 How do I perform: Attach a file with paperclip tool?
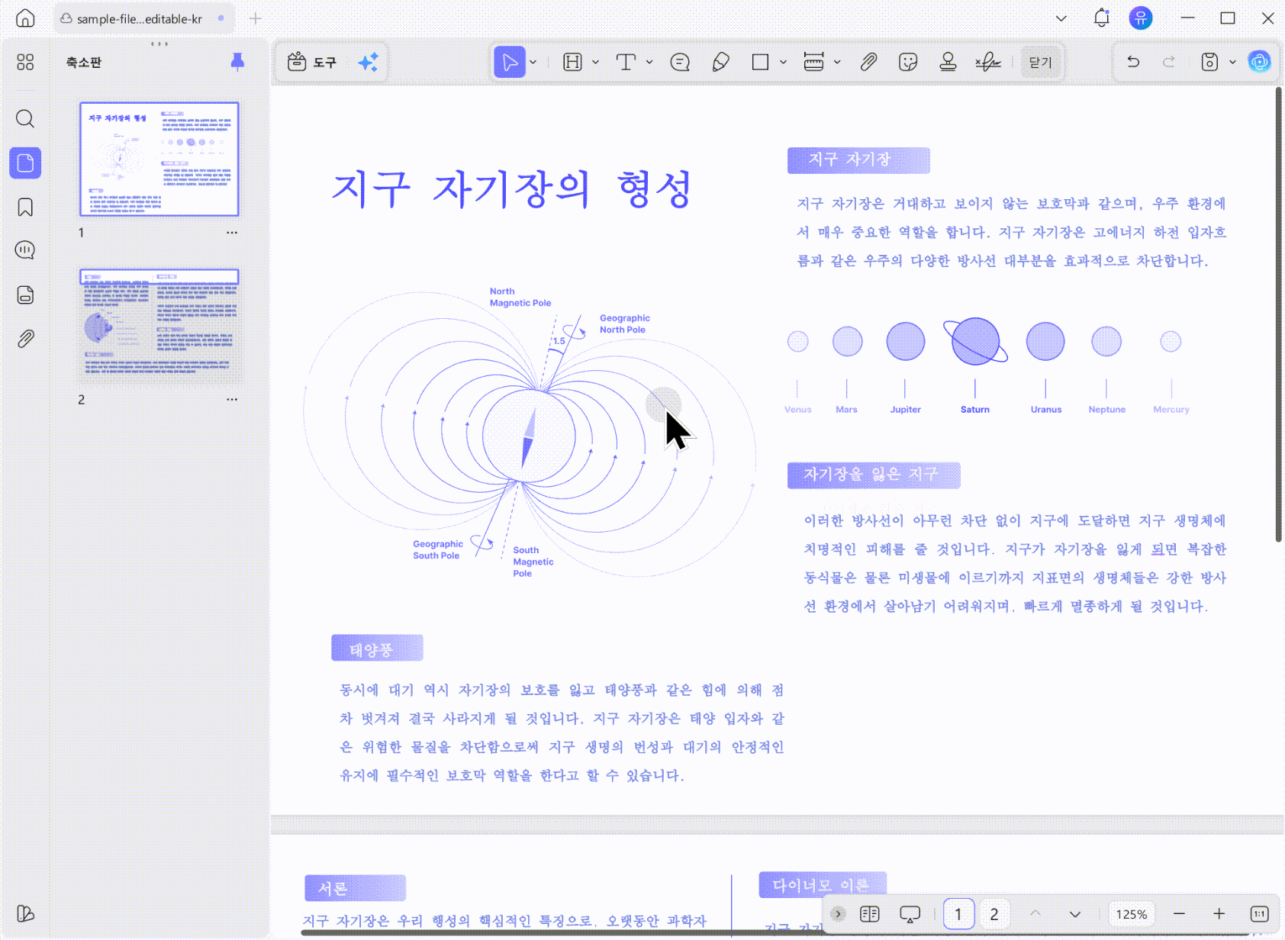tap(868, 62)
